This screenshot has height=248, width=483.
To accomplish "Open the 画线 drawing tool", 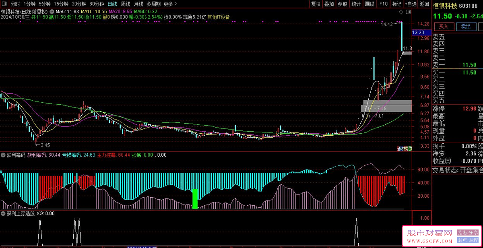I will (x=369, y=4).
